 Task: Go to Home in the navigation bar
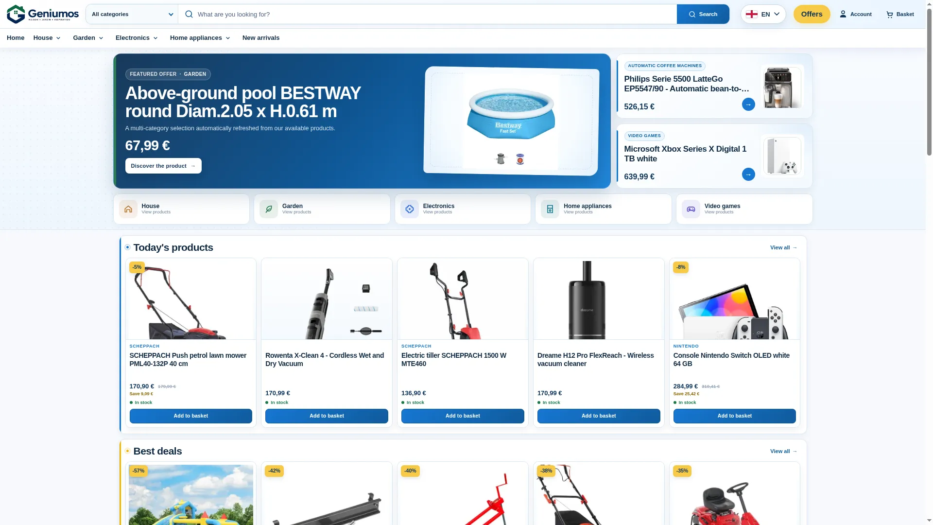pyautogui.click(x=16, y=38)
